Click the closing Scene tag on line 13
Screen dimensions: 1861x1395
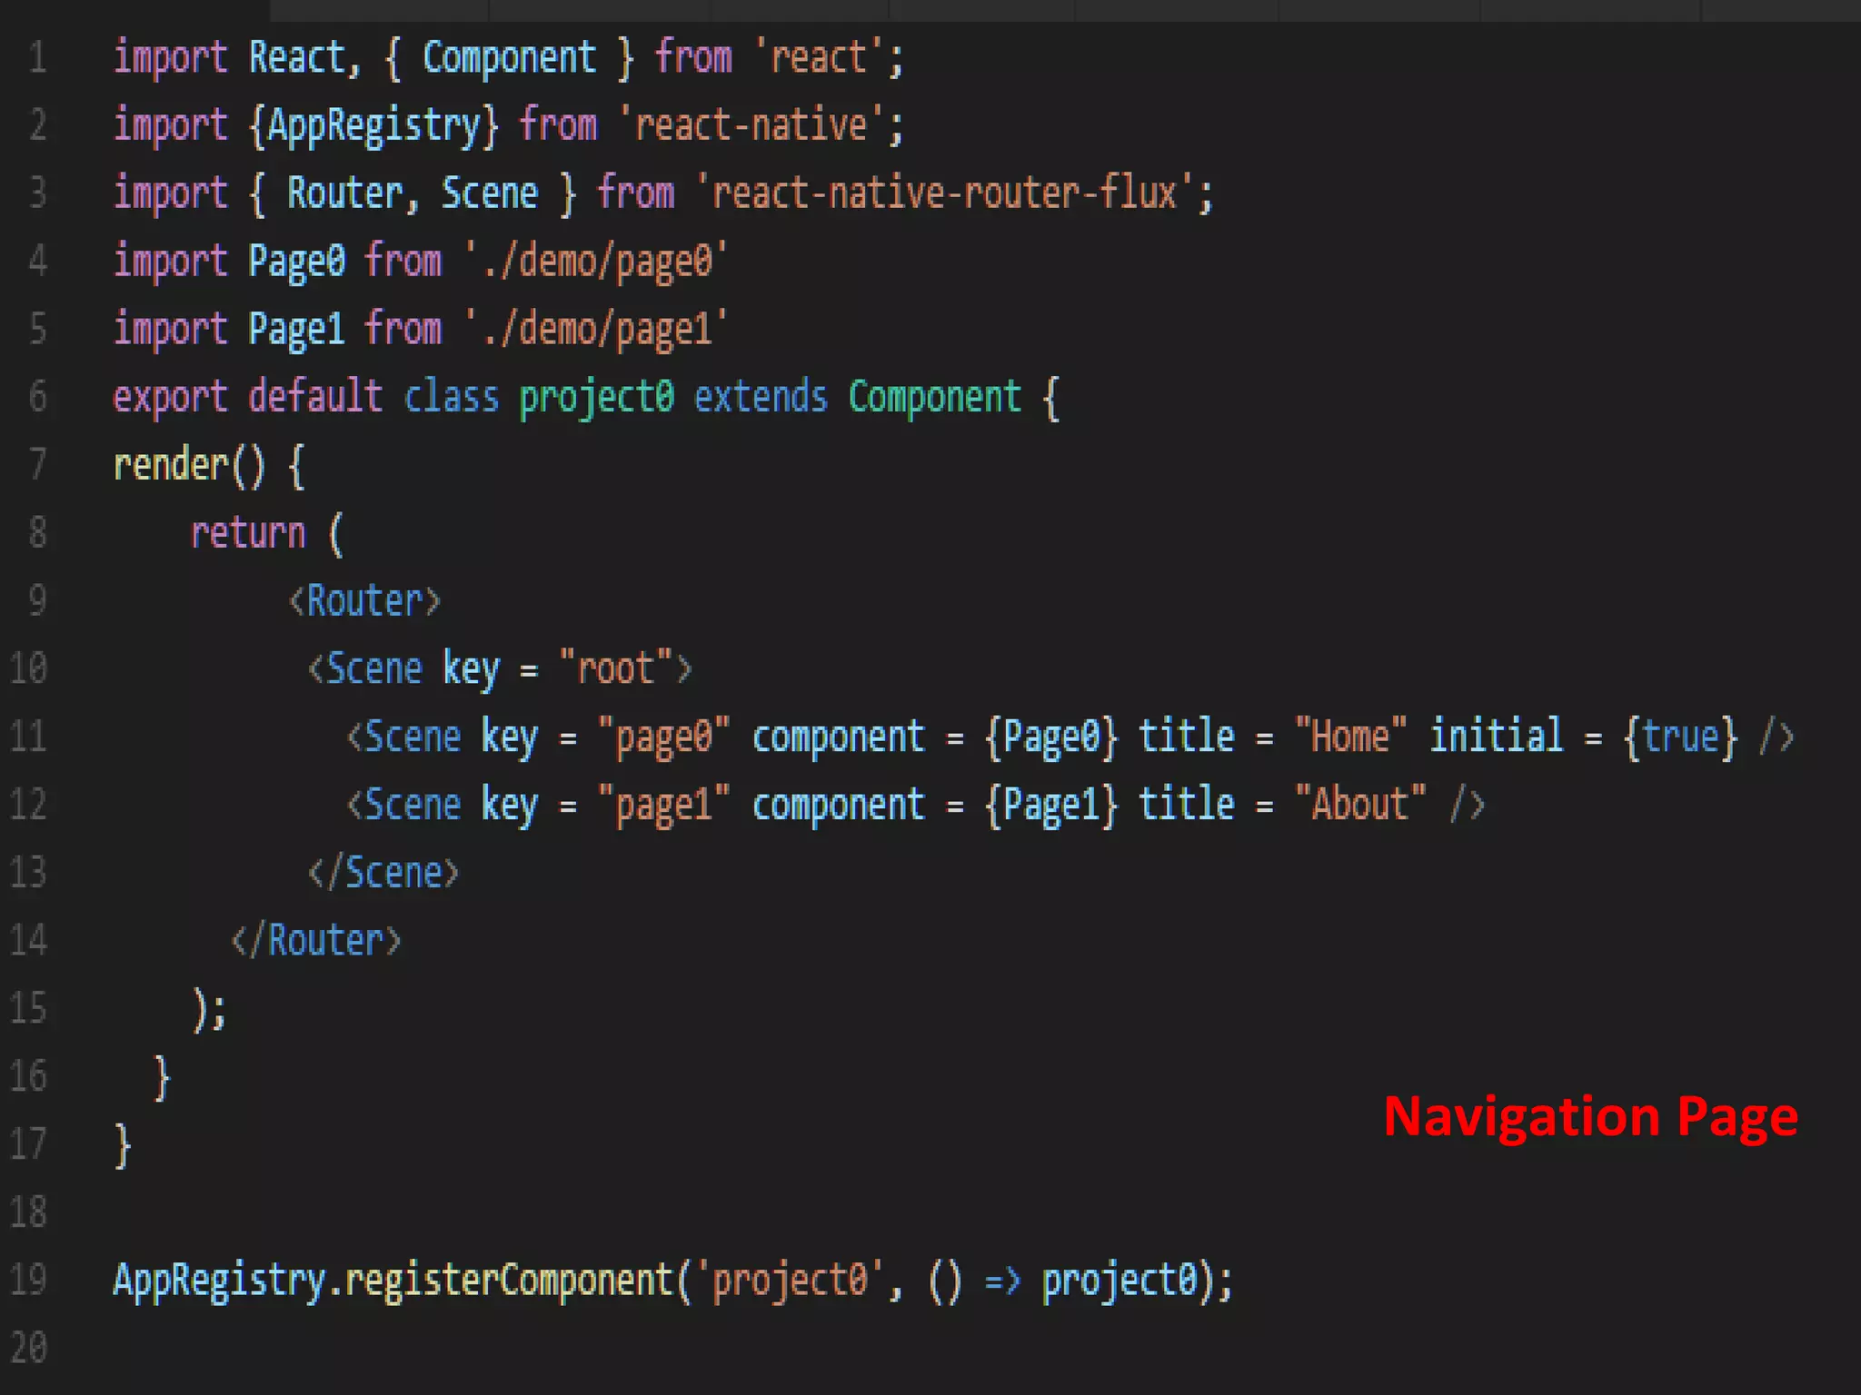[383, 873]
